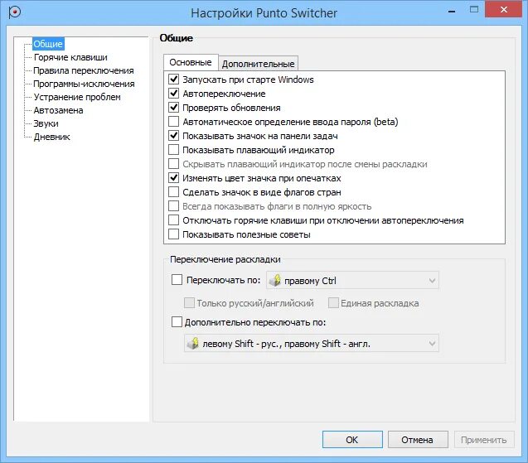
Task: Click the keyboard icon next to левому Shift
Action: coord(192,343)
